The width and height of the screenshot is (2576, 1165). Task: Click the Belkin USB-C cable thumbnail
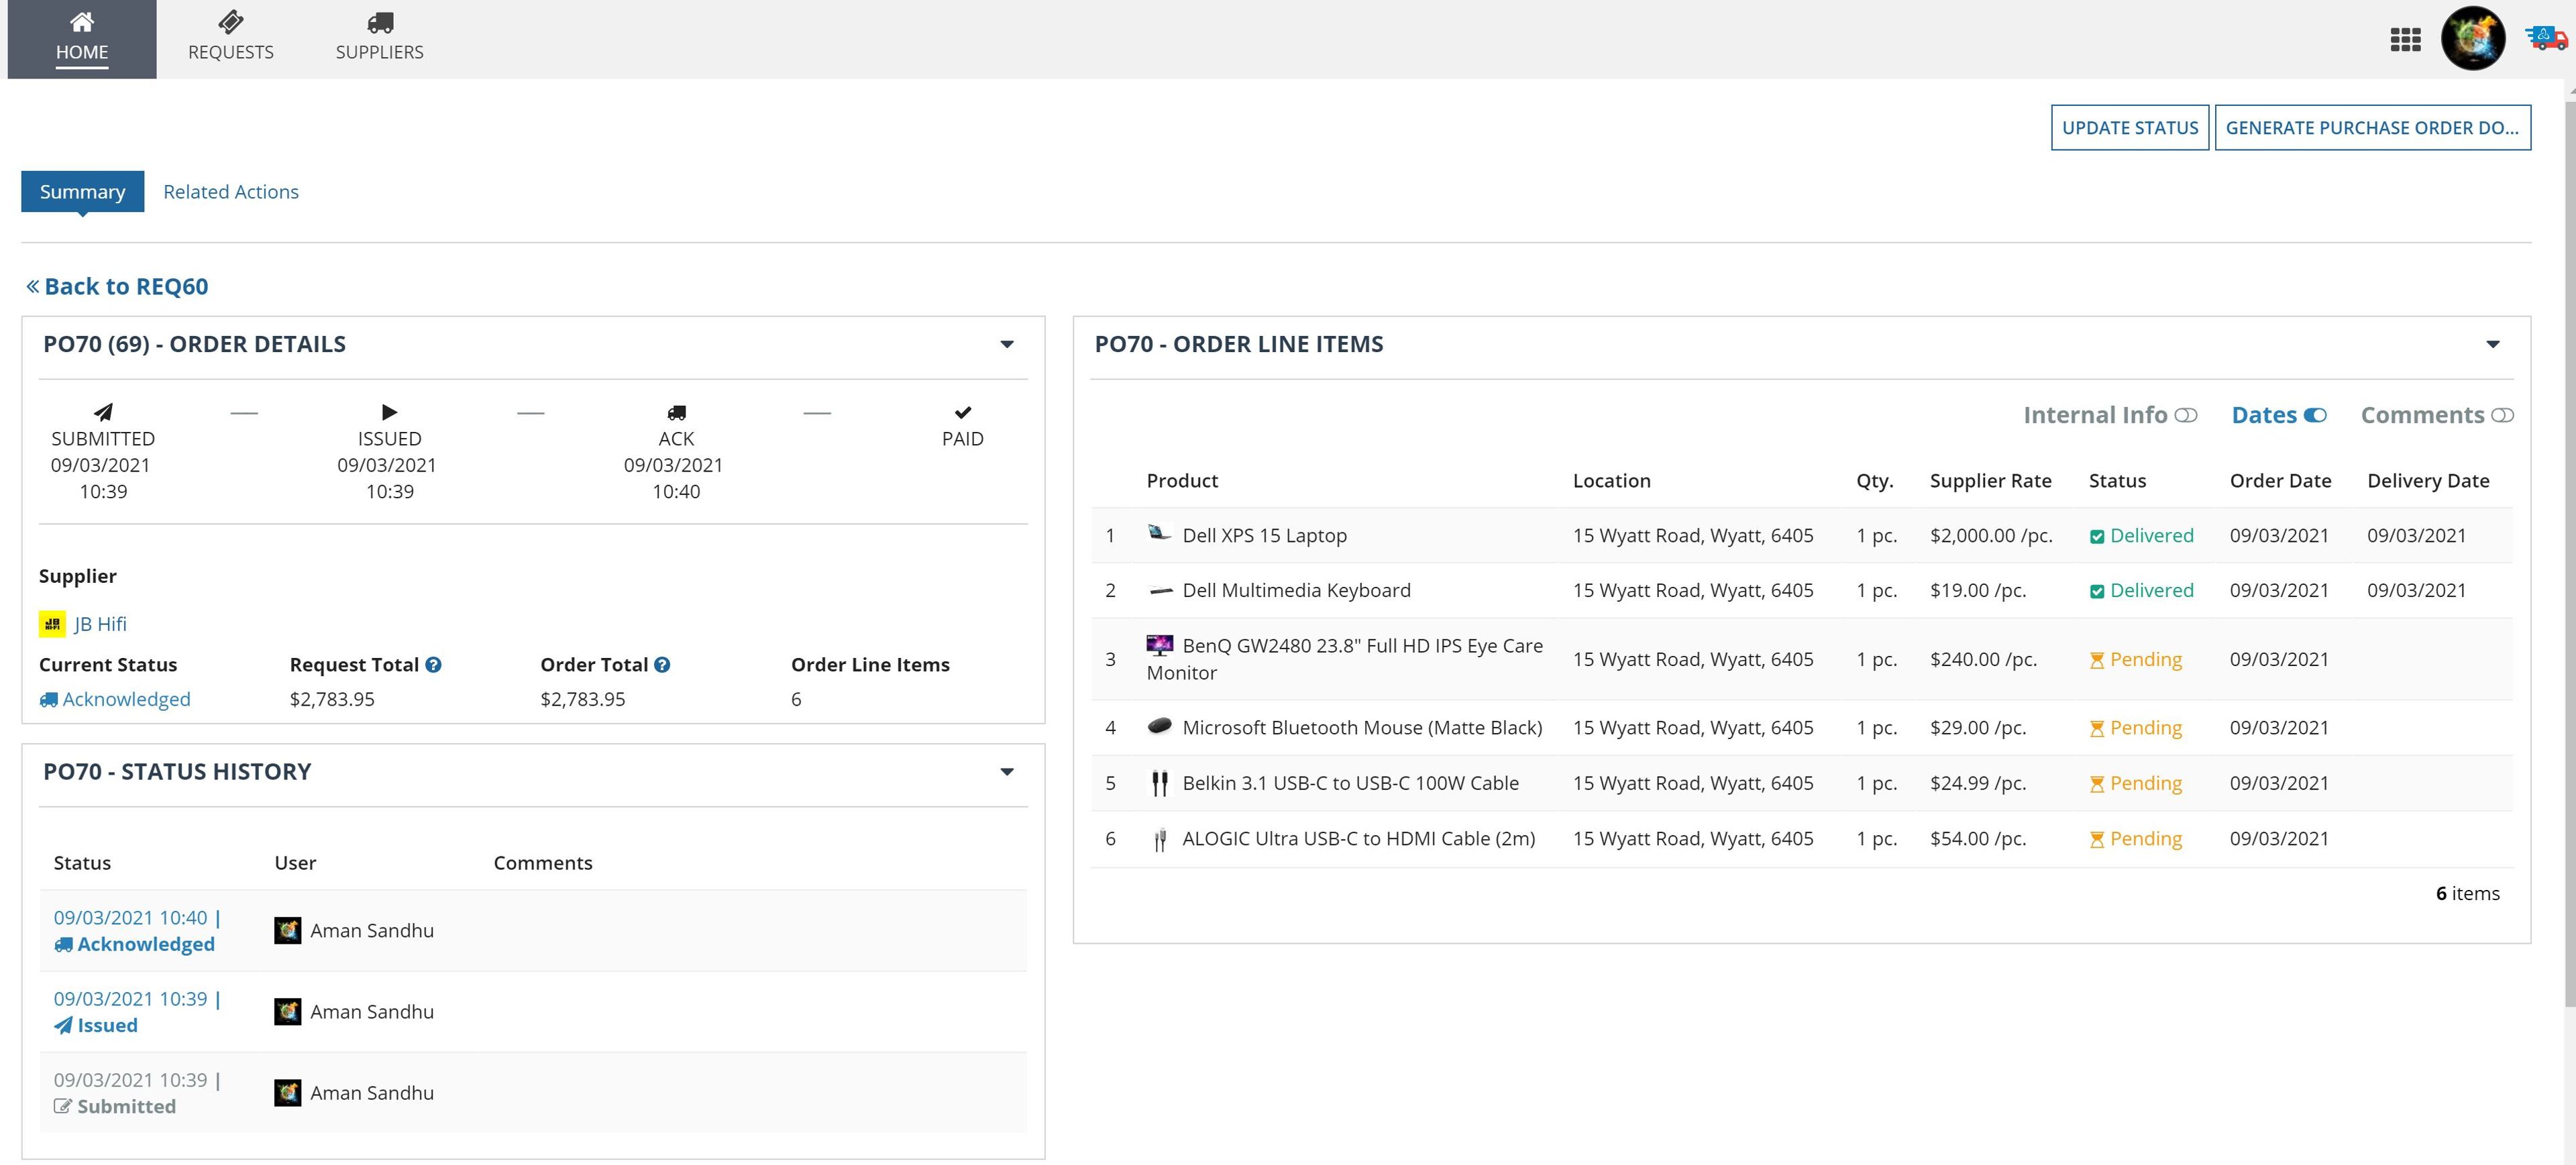(x=1160, y=783)
